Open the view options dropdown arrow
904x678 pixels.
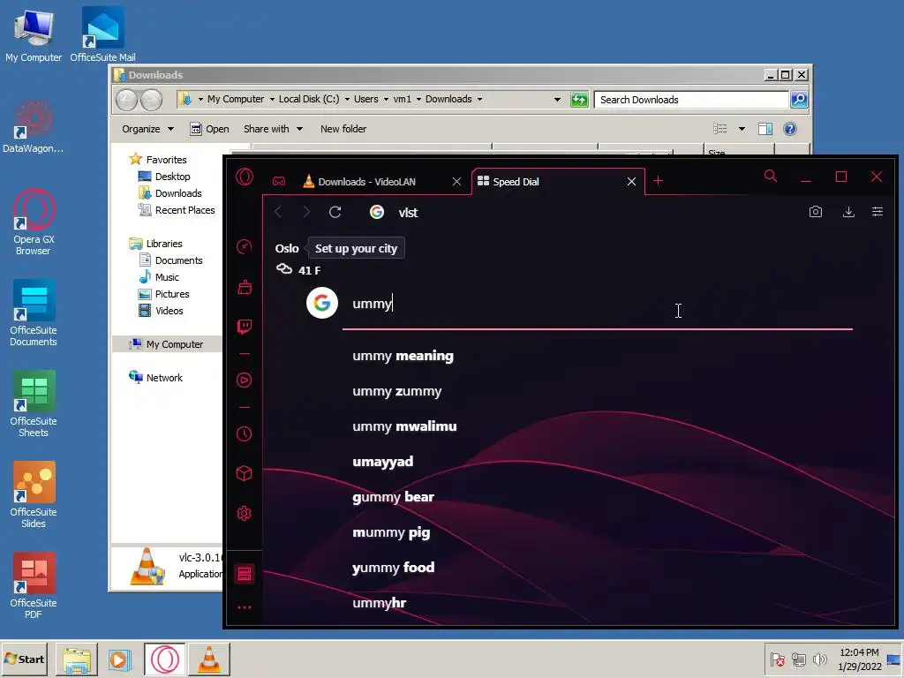pos(742,129)
